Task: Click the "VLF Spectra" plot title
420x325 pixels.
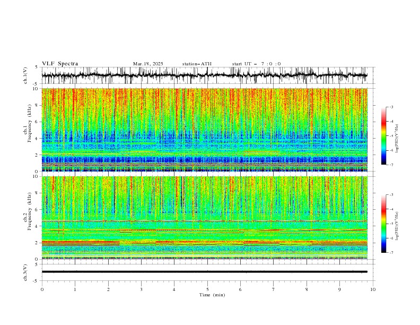Action: (60, 64)
